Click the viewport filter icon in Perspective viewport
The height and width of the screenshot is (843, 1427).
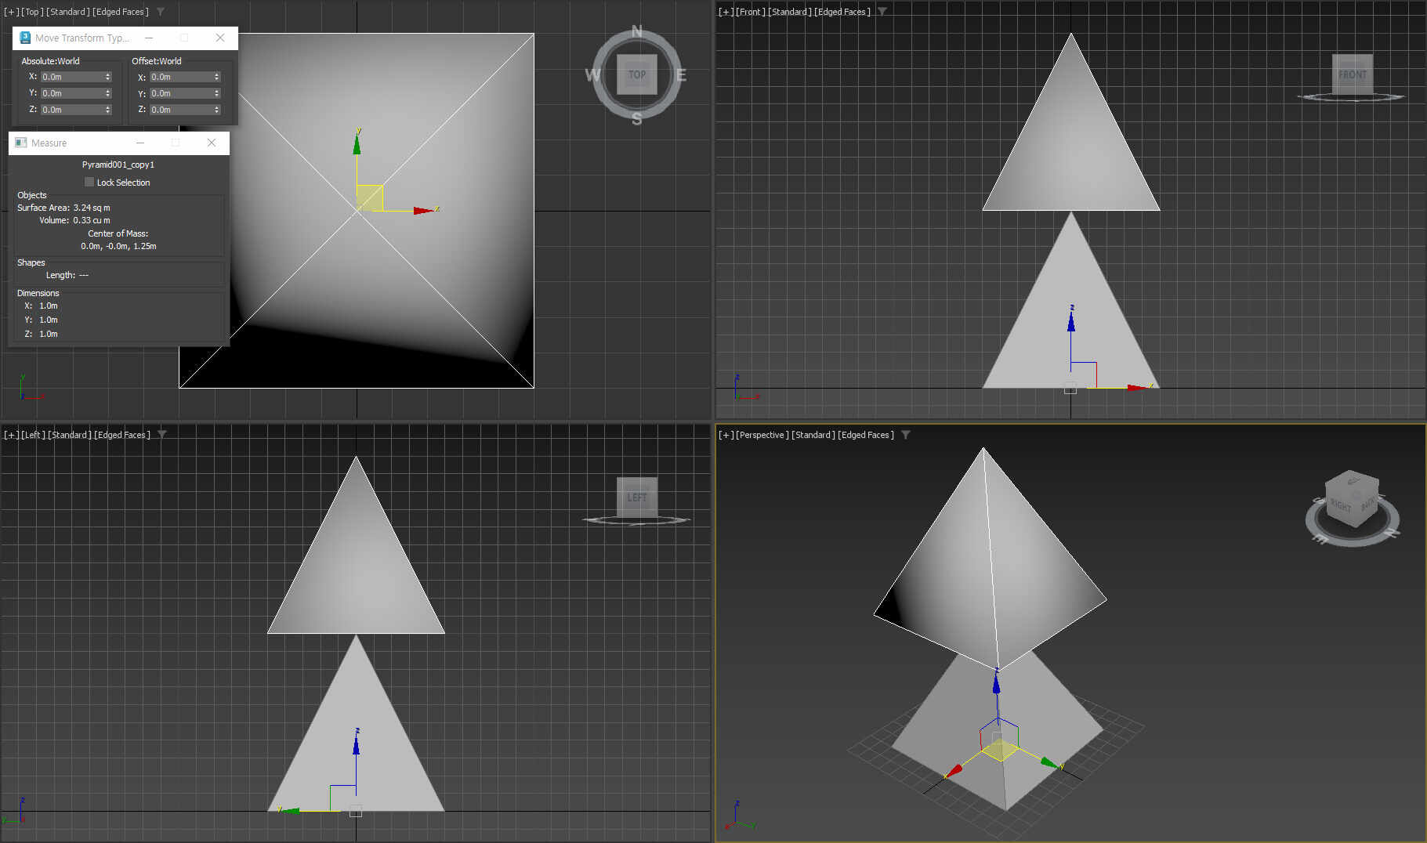click(906, 435)
